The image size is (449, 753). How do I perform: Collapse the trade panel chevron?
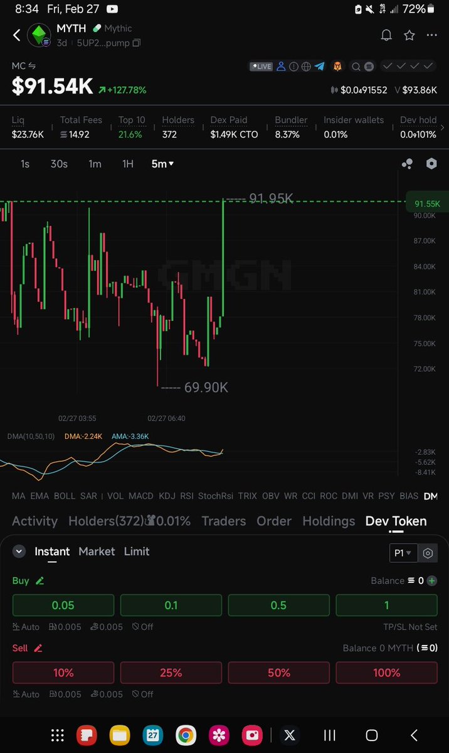pos(19,551)
